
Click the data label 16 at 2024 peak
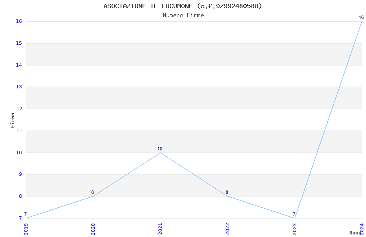coord(361,17)
